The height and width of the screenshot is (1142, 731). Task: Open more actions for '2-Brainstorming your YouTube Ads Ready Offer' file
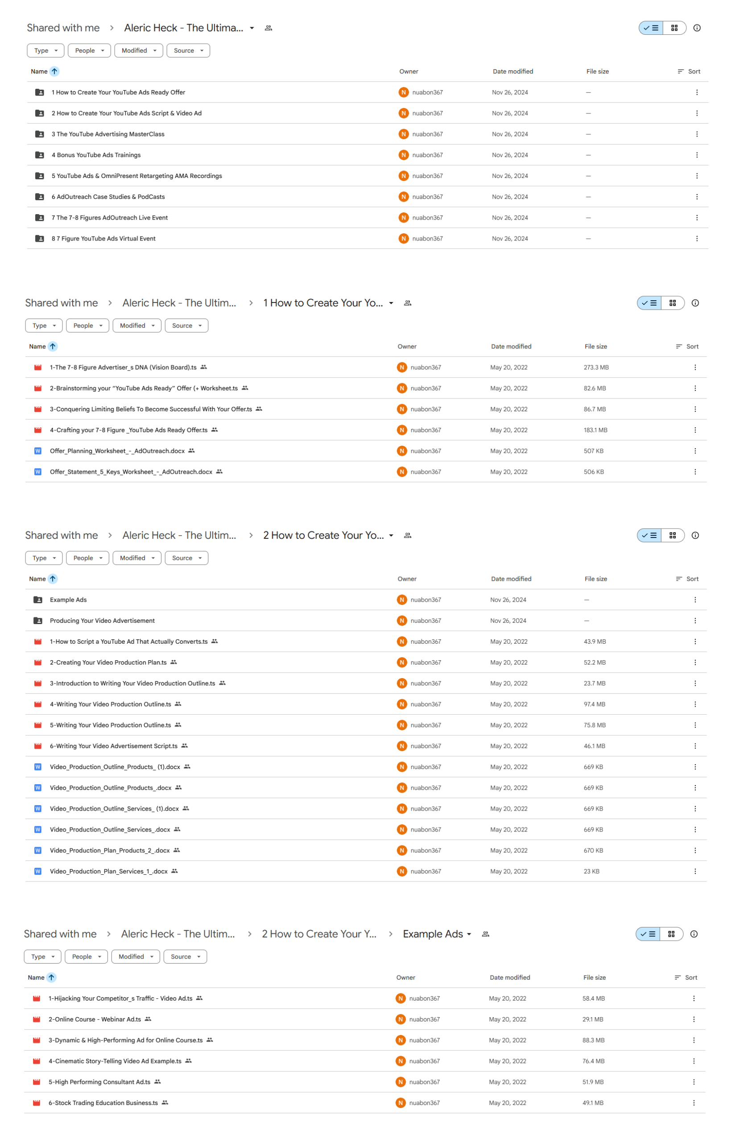[695, 388]
